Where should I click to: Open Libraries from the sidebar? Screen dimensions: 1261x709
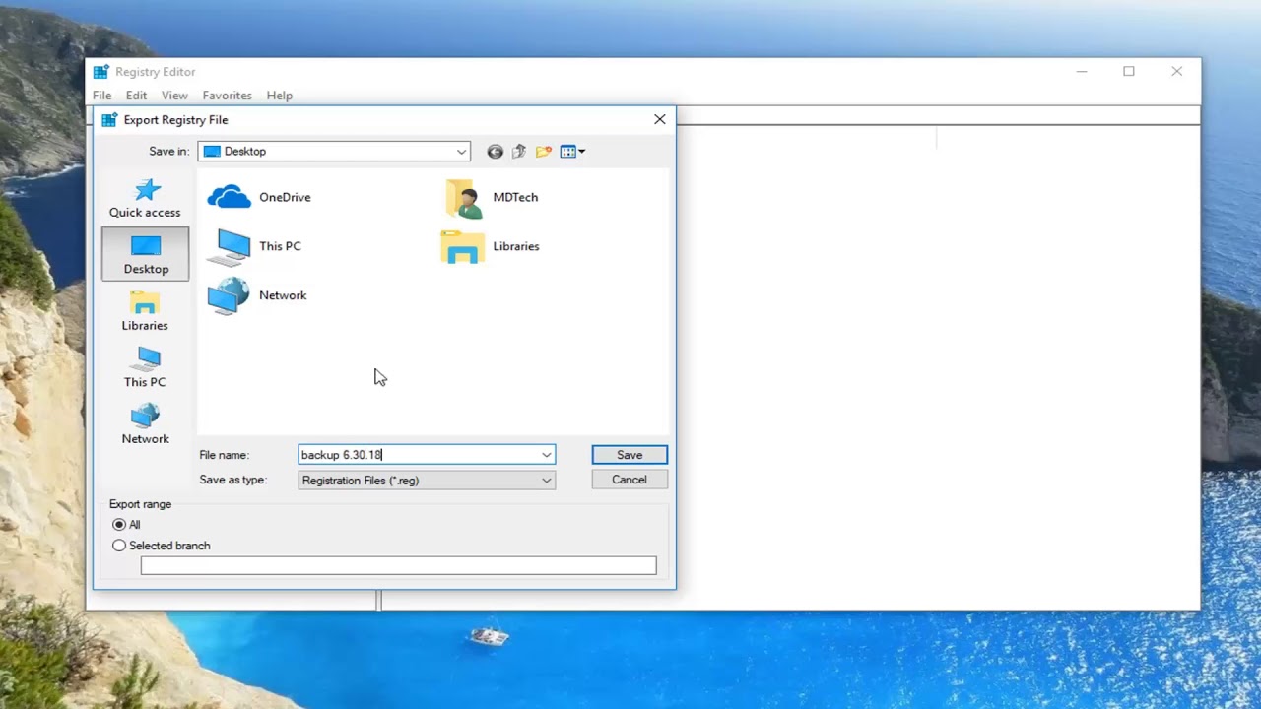tap(145, 311)
